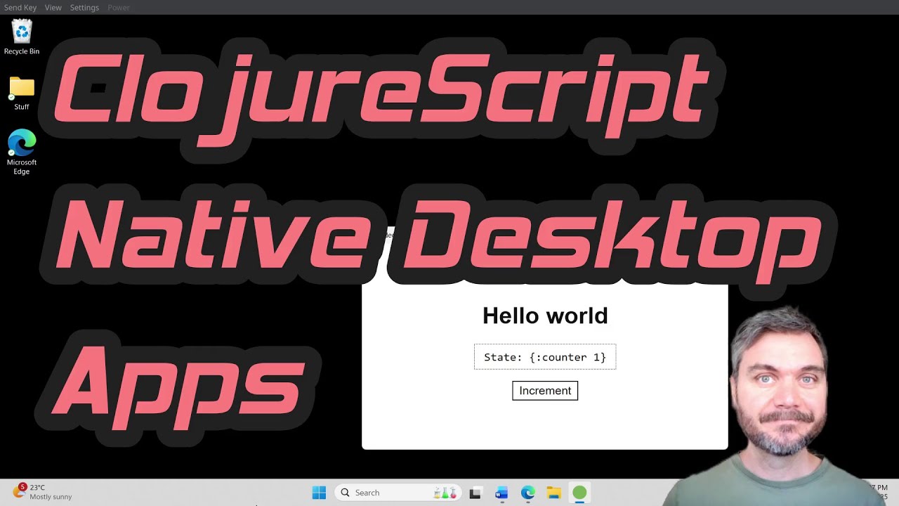The width and height of the screenshot is (899, 506).
Task: Open the Recycle Bin desktop icon
Action: (22, 37)
